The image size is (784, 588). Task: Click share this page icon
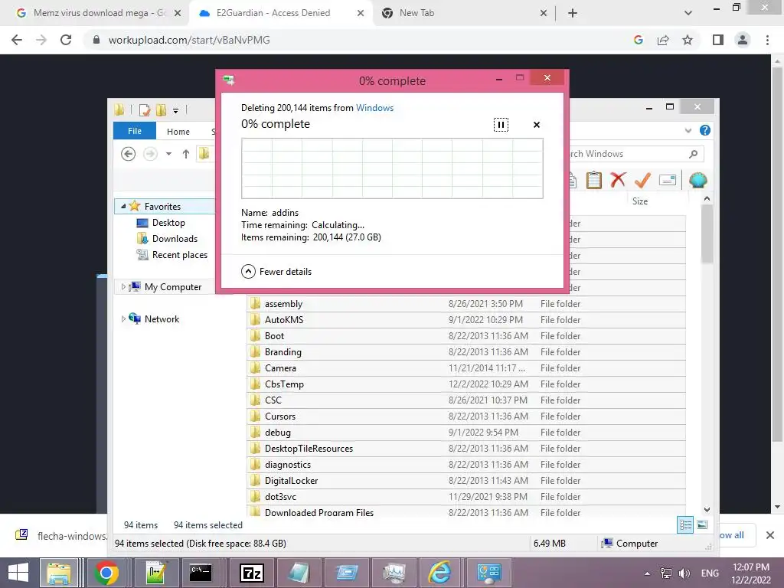(663, 40)
